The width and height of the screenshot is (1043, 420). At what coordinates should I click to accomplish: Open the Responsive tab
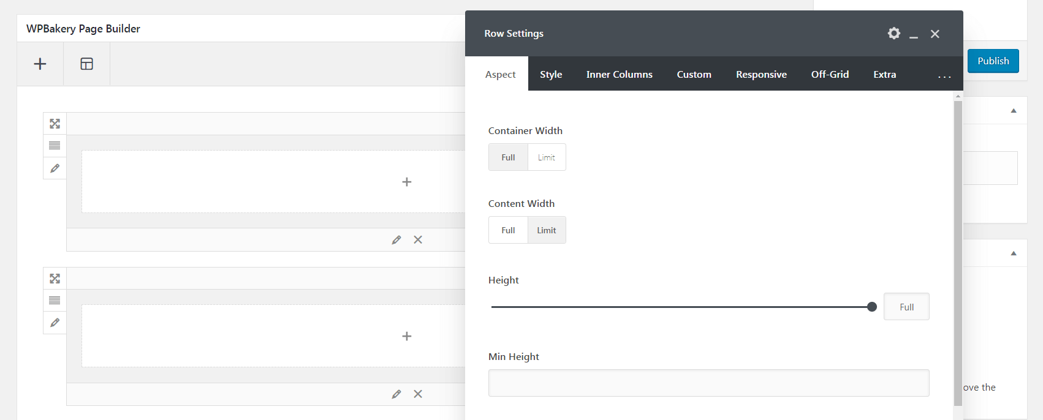coord(761,74)
